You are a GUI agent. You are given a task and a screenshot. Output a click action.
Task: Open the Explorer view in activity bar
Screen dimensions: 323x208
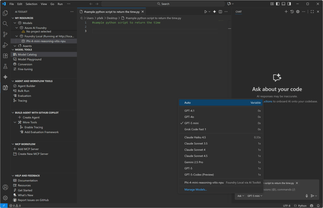(5, 13)
